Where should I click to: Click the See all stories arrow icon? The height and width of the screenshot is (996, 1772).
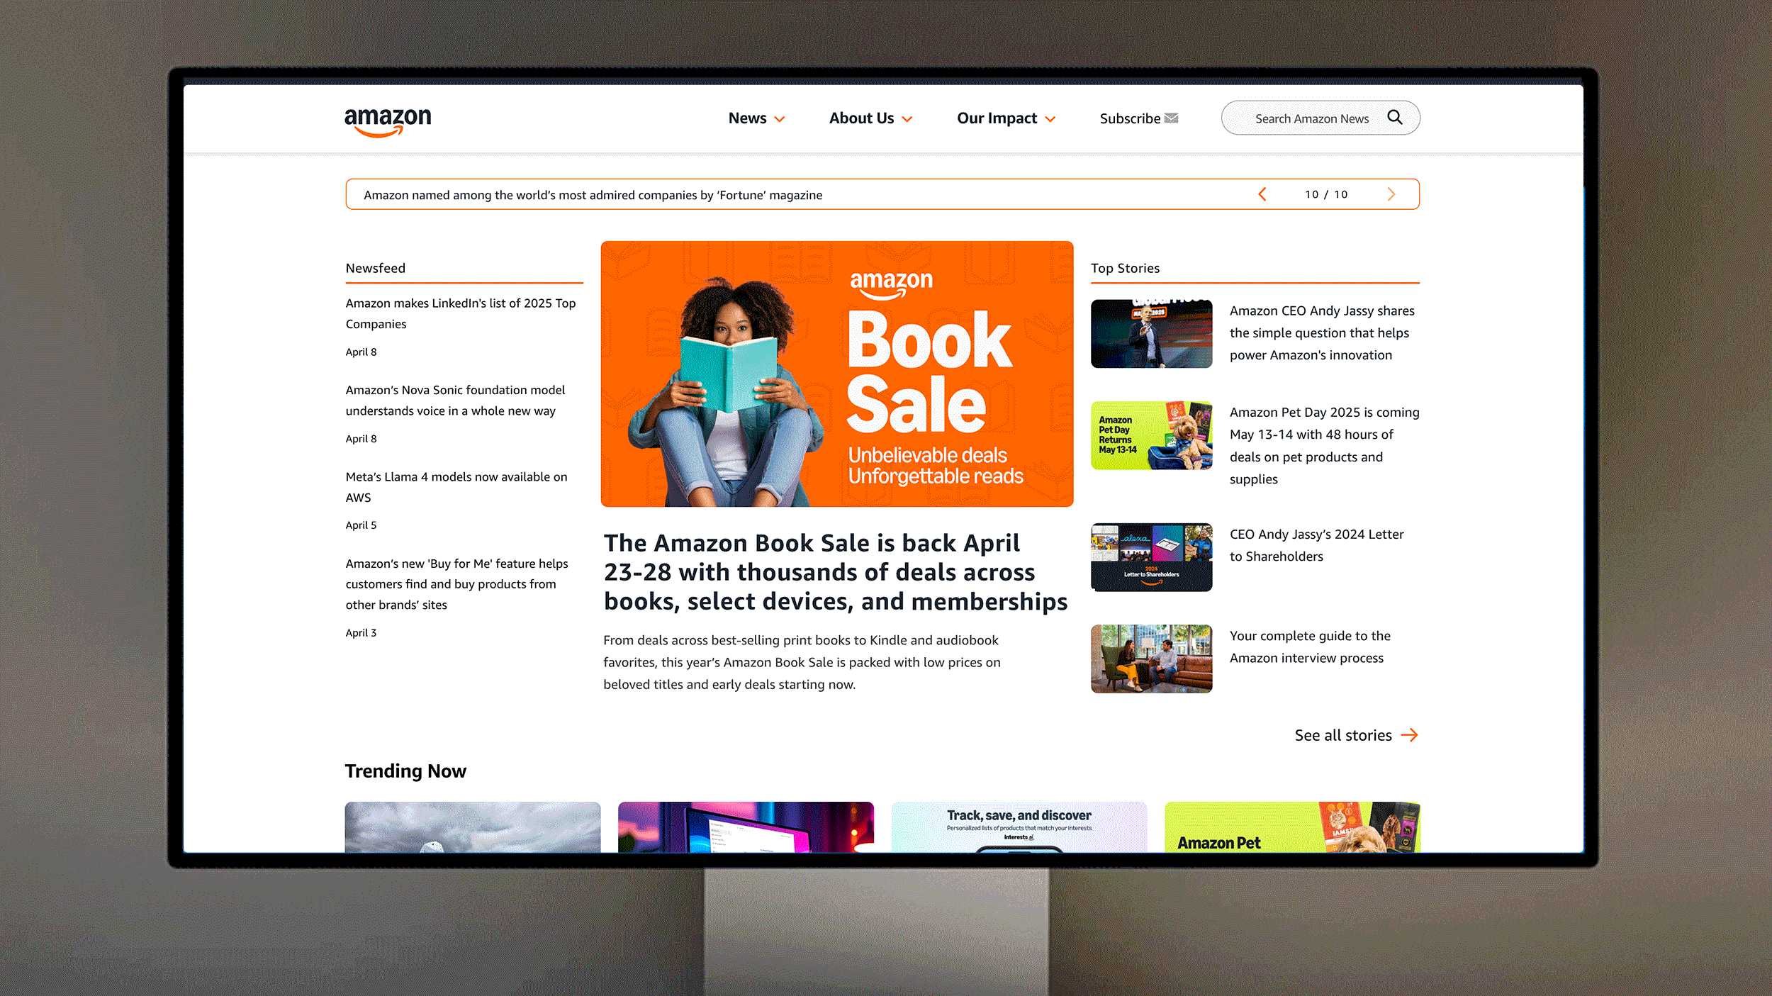[x=1411, y=735]
